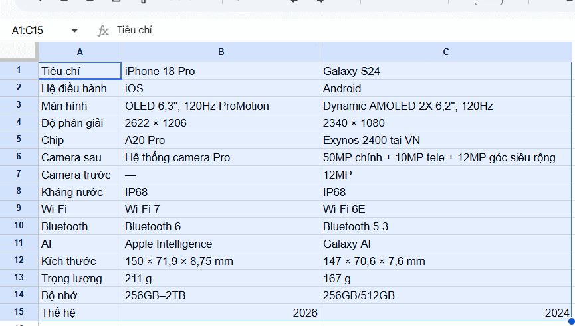Select row 7 header
Viewport: 575px width, 326px height.
click(x=19, y=175)
